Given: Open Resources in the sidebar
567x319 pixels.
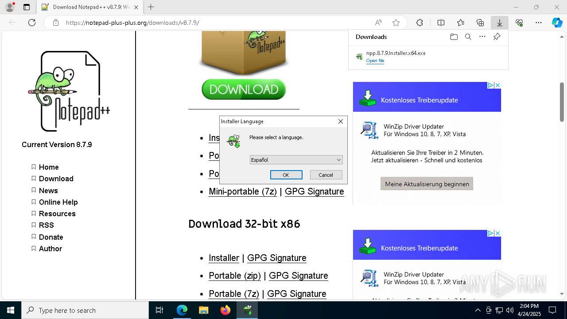Looking at the screenshot, I should point(57,214).
